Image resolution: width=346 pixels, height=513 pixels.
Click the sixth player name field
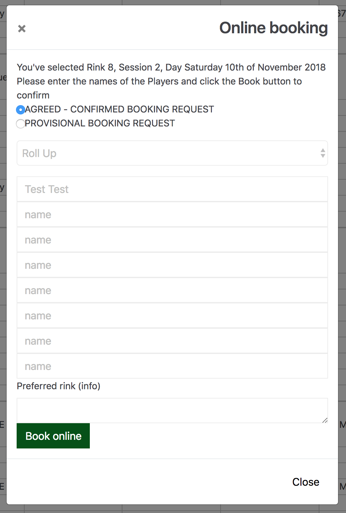172,316
